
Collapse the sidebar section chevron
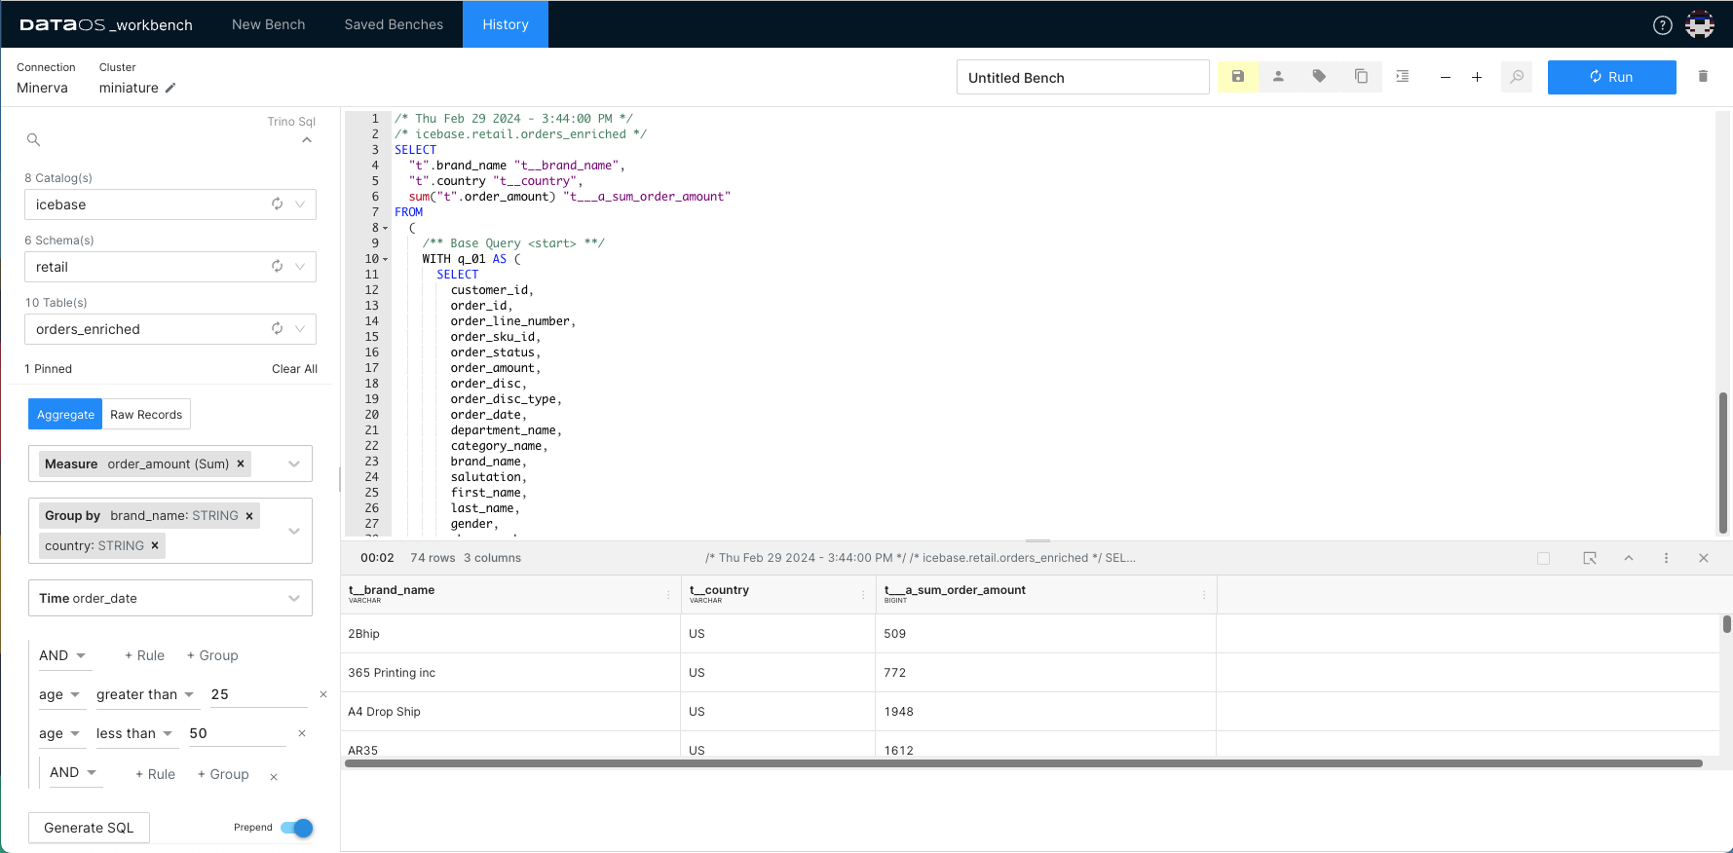307,140
